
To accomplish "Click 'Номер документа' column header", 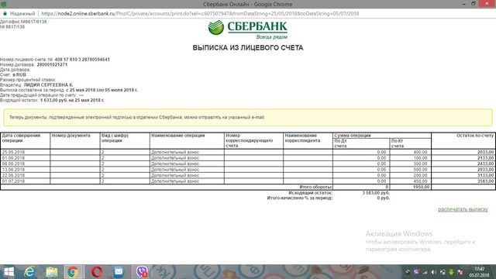I will pyautogui.click(x=75, y=141).
